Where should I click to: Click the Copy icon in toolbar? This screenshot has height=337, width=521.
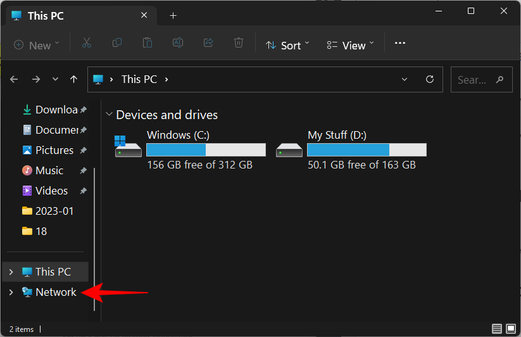[x=117, y=43]
